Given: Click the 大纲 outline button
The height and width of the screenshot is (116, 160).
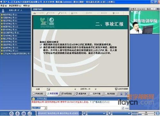Looking at the screenshot, I should coord(38,89).
